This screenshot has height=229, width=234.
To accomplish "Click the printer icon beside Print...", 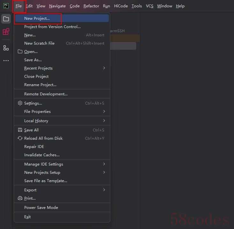I will 20,198.
